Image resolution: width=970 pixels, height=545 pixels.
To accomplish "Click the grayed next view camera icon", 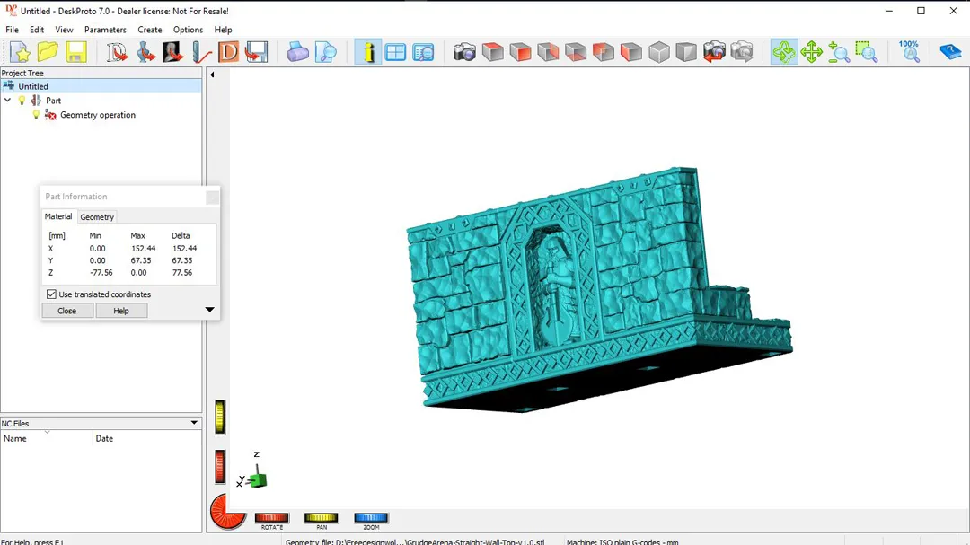I will (742, 53).
